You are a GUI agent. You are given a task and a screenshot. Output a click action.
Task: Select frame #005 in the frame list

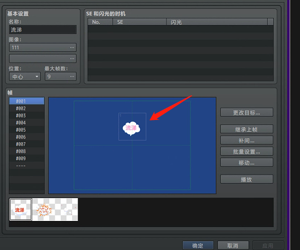point(27,129)
